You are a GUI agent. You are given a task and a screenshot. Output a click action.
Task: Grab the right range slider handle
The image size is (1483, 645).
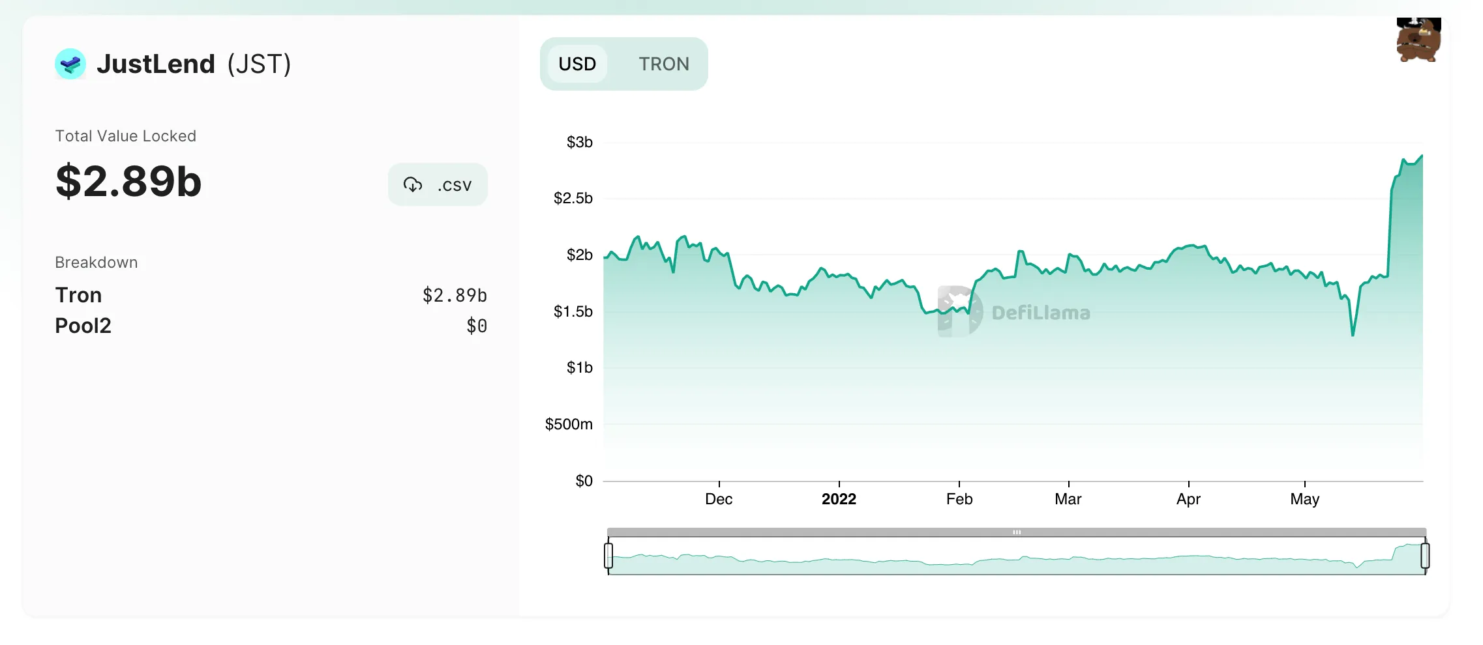click(1425, 556)
